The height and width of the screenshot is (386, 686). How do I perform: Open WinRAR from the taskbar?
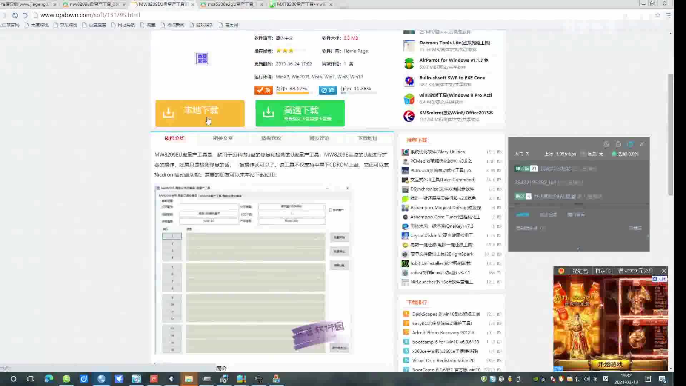(x=241, y=379)
